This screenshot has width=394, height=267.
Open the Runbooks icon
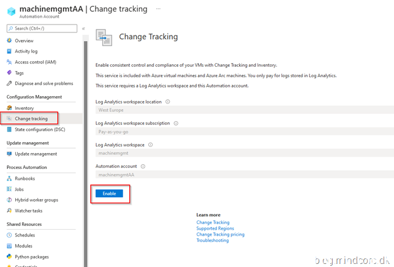pyautogui.click(x=9, y=179)
